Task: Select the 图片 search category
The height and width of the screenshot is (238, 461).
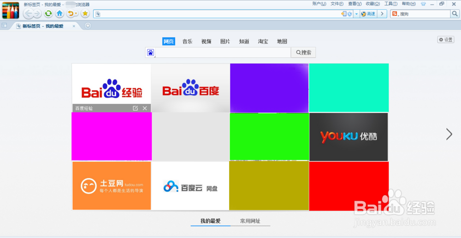Action: [x=225, y=41]
